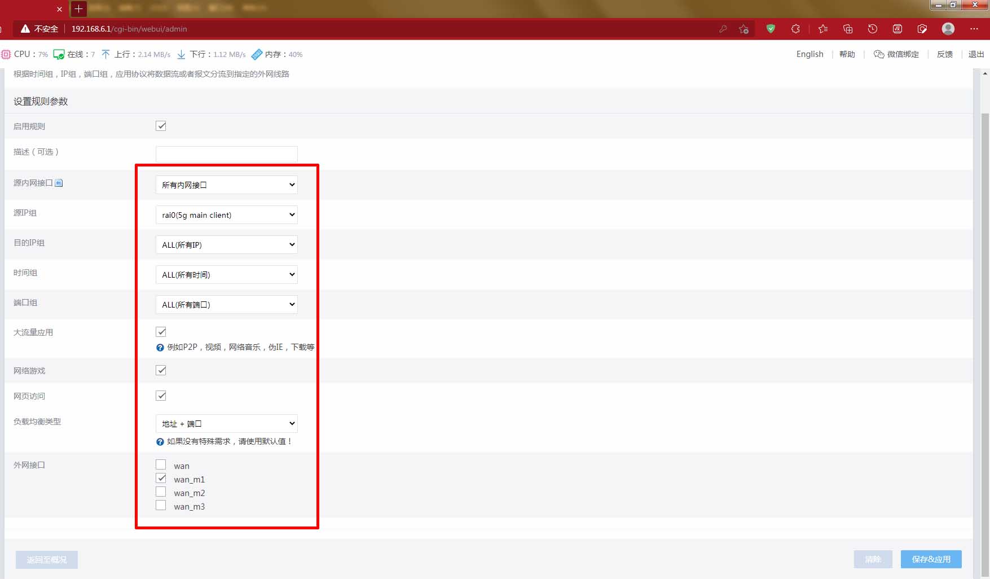The width and height of the screenshot is (990, 579).
Task: Open the user profile avatar
Action: 948,29
